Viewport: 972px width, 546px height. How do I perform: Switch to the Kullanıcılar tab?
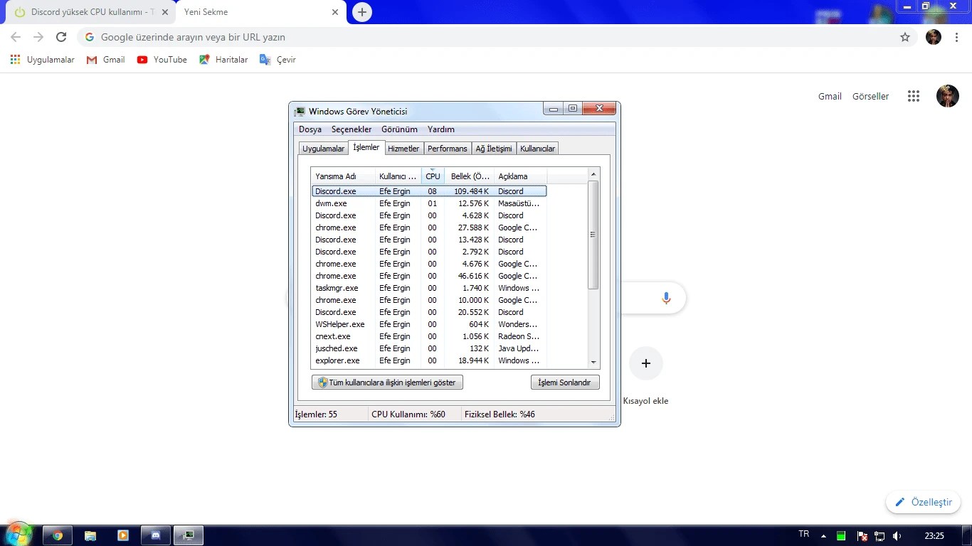(537, 149)
